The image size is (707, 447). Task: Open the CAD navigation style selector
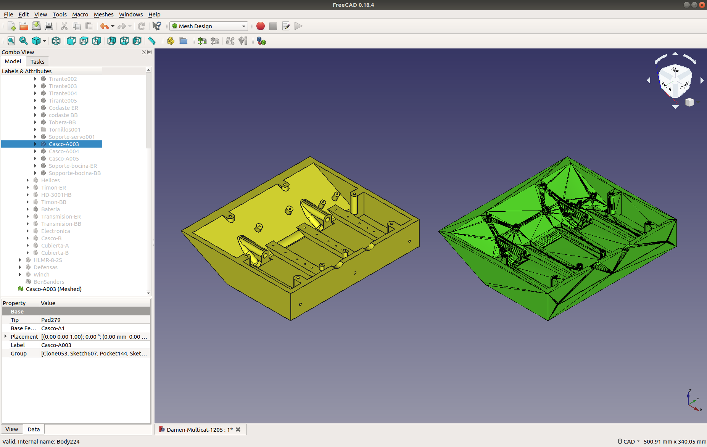[x=628, y=441]
